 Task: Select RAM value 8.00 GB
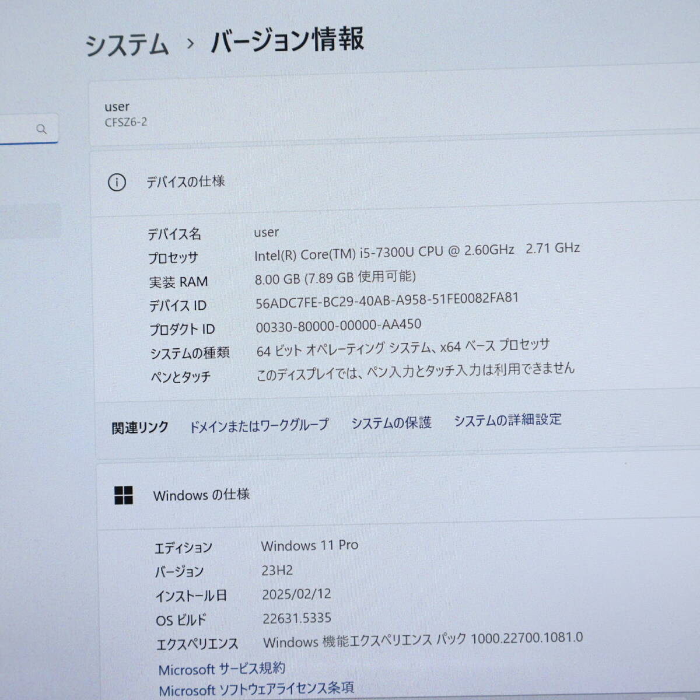click(277, 279)
